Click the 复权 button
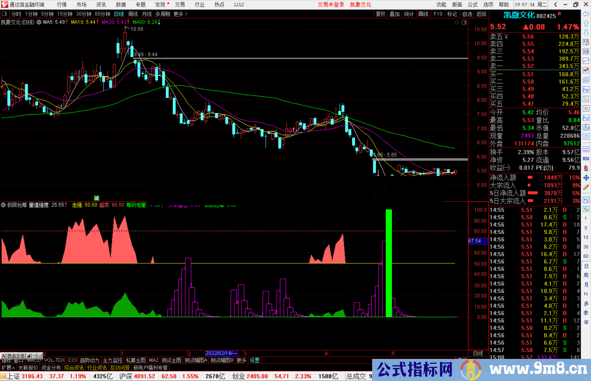Screen dimensions: 591x381 pos(381,14)
